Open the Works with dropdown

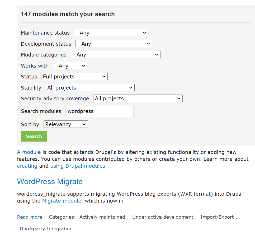click(x=70, y=65)
